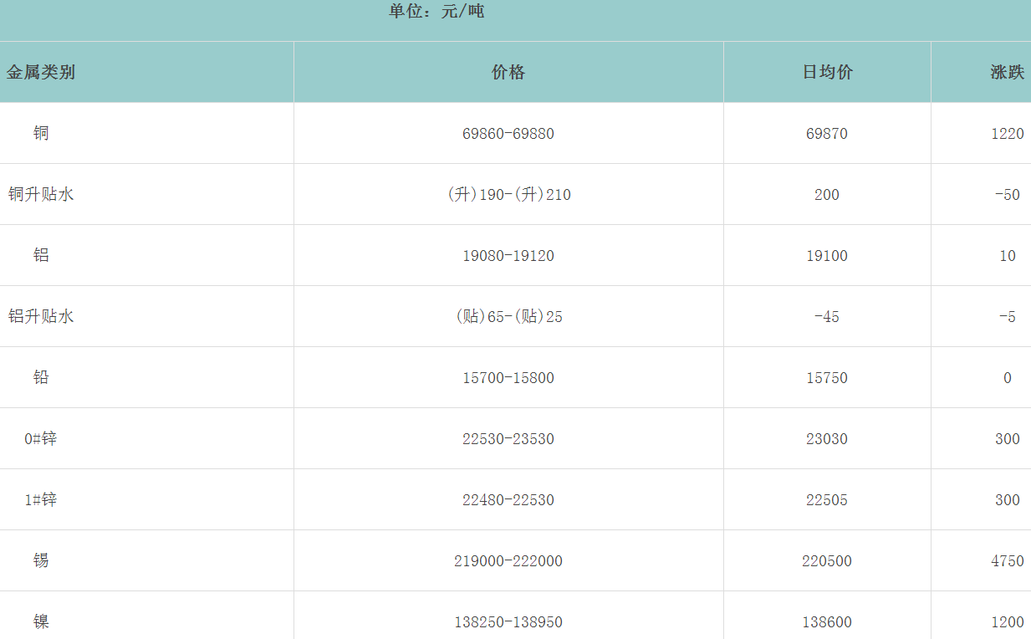Click the 0#锌 row label
Image resolution: width=1031 pixels, height=639 pixels.
(41, 438)
